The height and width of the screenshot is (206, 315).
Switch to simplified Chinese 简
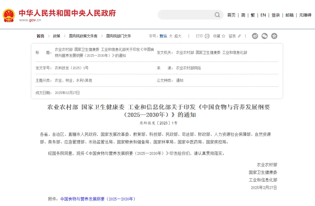(243, 15)
